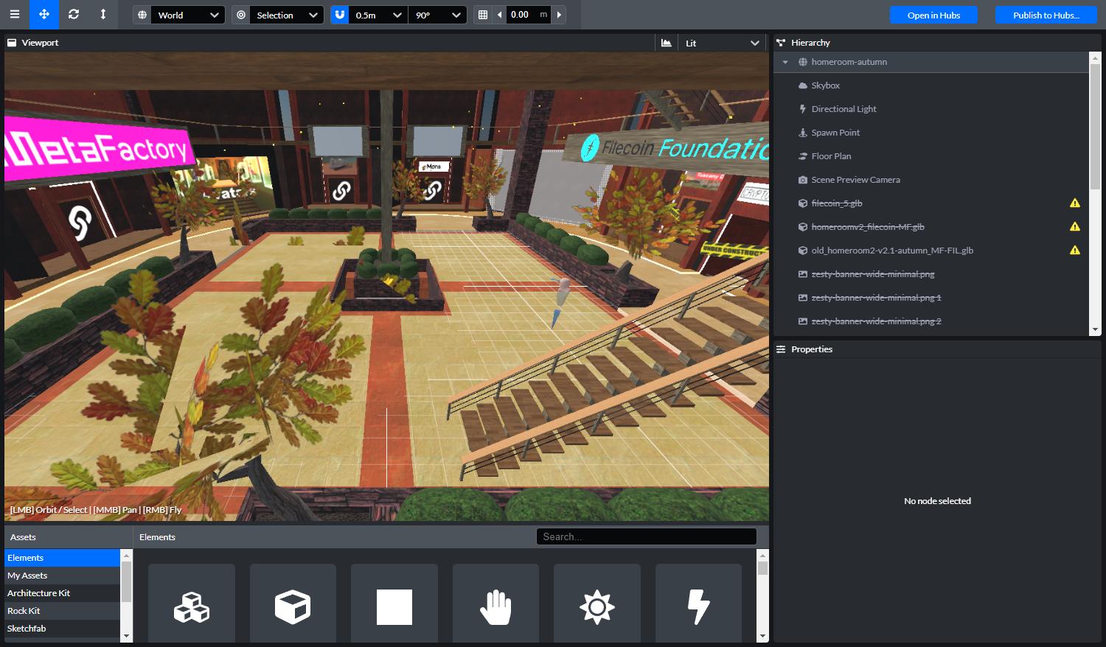Select Sketchfab source
1106x647 pixels.
point(62,629)
